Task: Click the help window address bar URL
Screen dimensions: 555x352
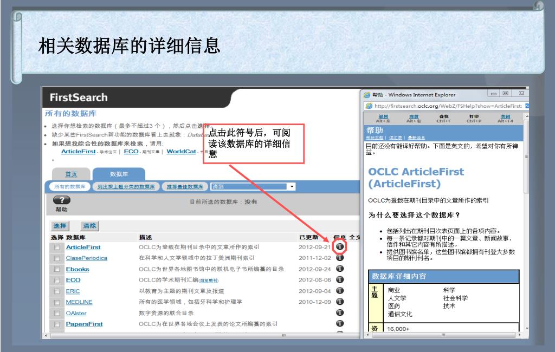Action: [448, 106]
